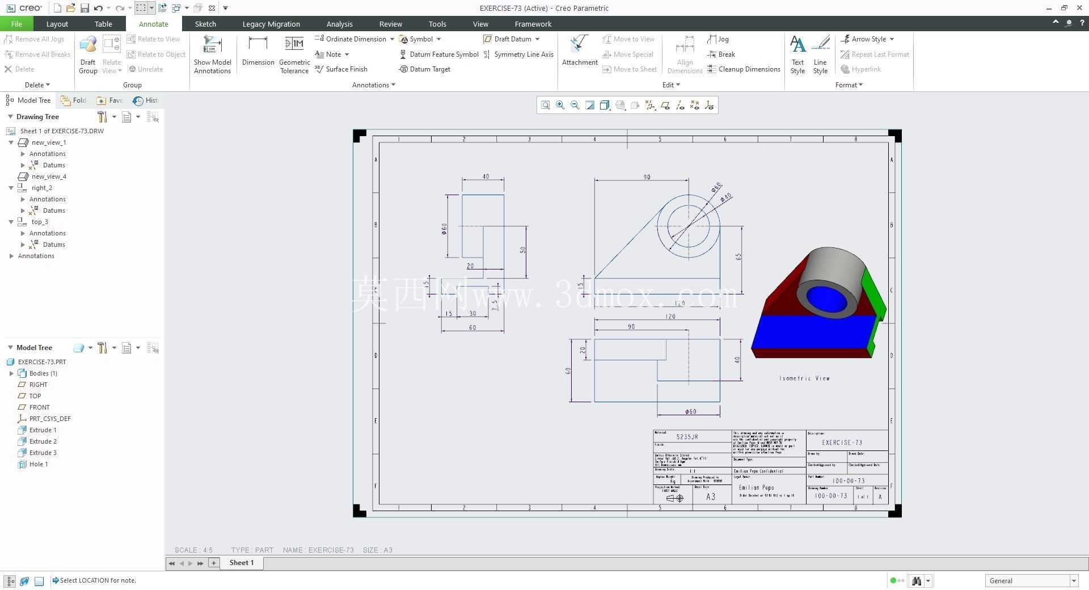Viewport: 1089px width, 590px height.
Task: Open the Display Style cube icon
Action: tap(605, 105)
